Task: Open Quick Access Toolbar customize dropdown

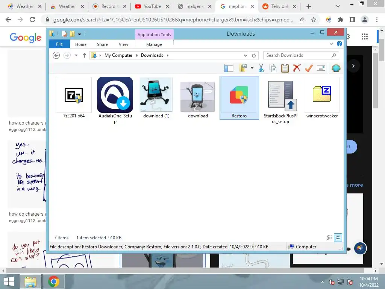Action: pos(80,34)
